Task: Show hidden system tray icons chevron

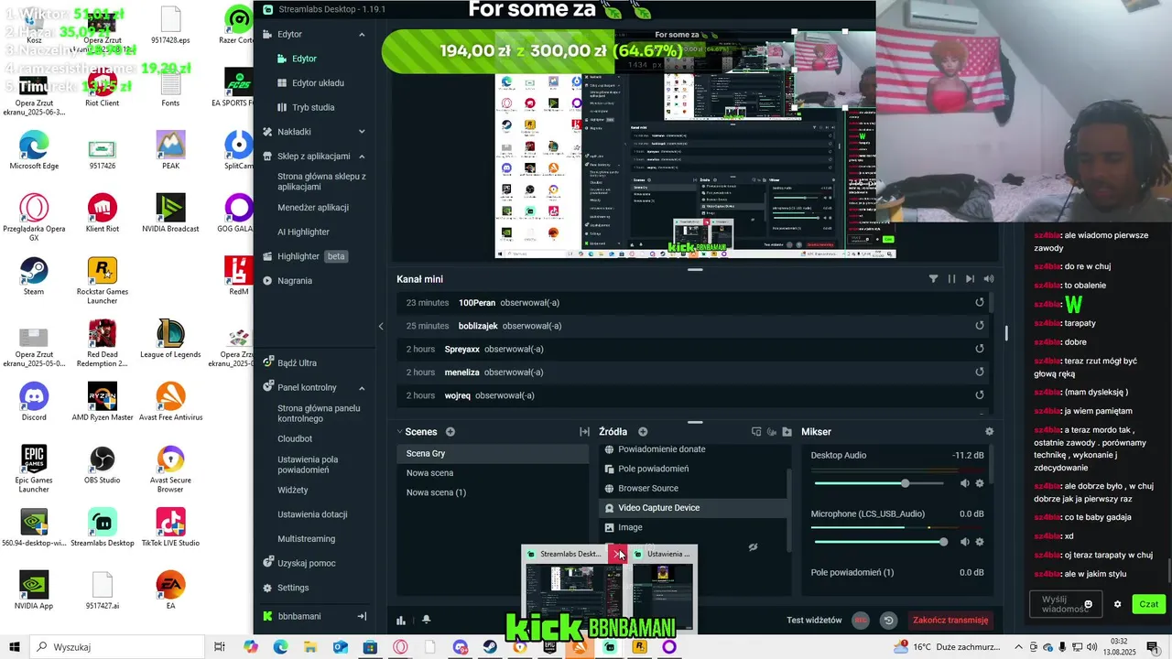Action: click(x=1019, y=647)
